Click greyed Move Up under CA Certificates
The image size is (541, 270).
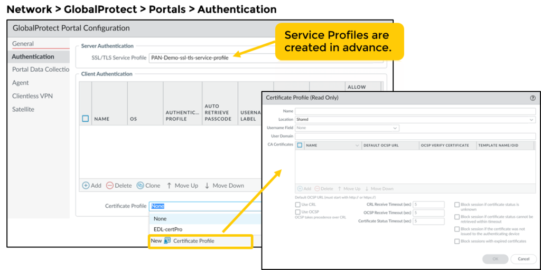349,189
